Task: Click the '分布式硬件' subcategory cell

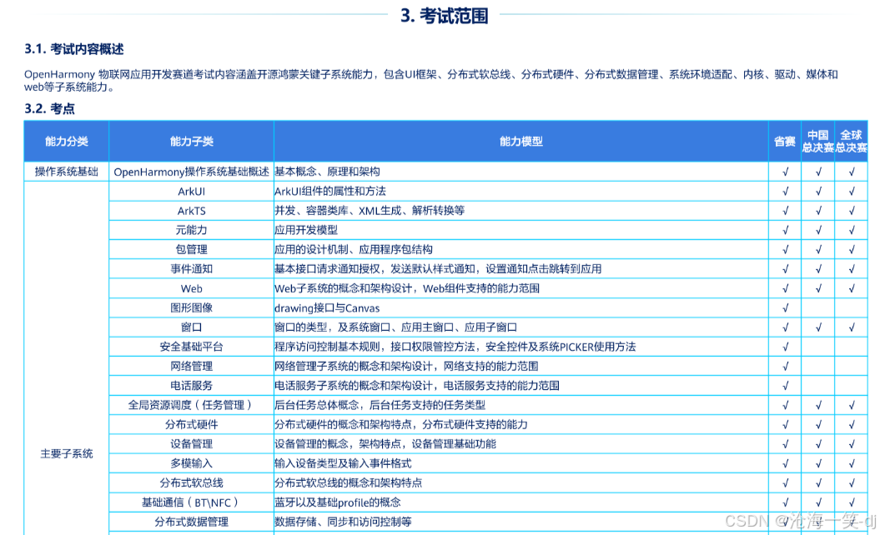Action: click(191, 424)
